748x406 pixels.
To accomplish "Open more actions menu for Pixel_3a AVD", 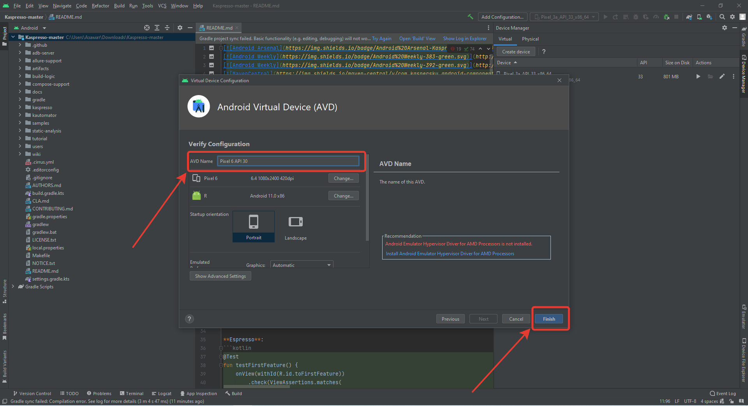I will 734,76.
